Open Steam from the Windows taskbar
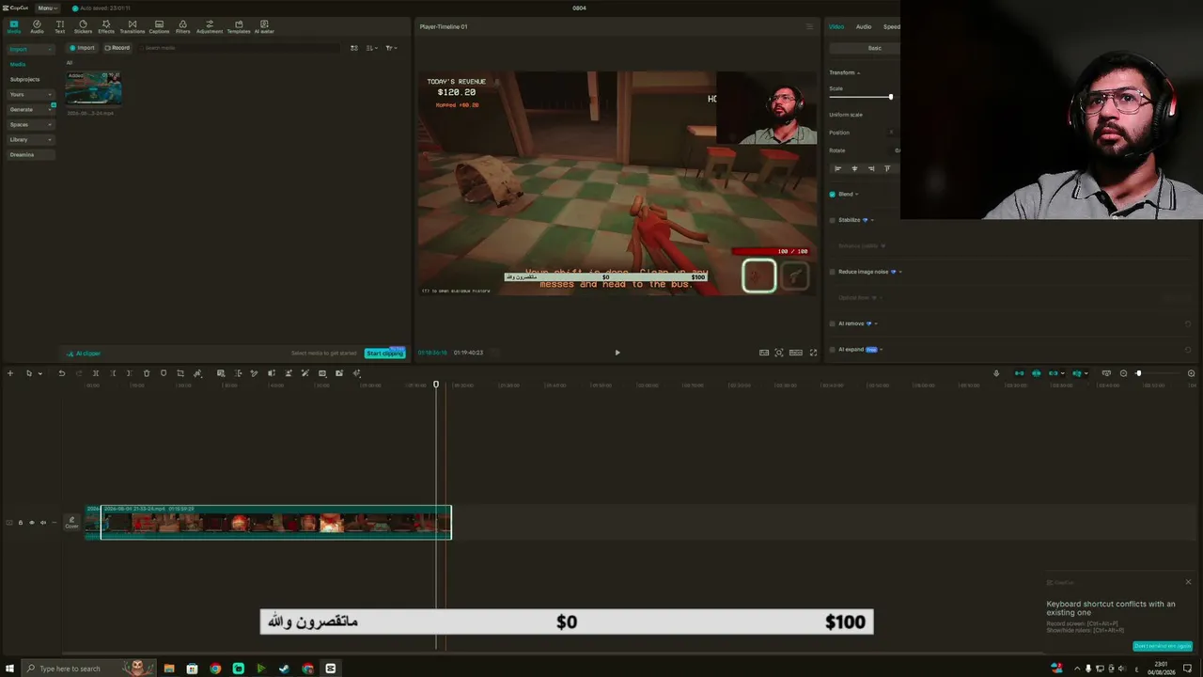The width and height of the screenshot is (1203, 677). point(284,669)
